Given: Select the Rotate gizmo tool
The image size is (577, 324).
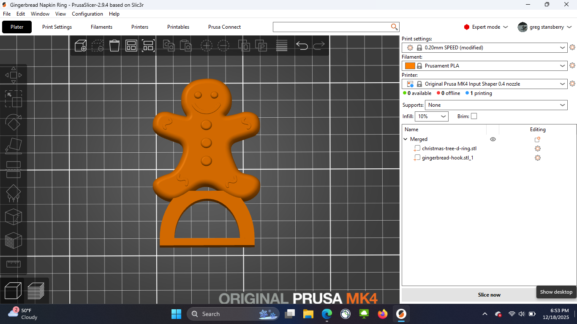Looking at the screenshot, I should click(13, 122).
